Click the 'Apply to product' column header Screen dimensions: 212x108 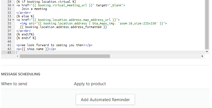[90, 84]
